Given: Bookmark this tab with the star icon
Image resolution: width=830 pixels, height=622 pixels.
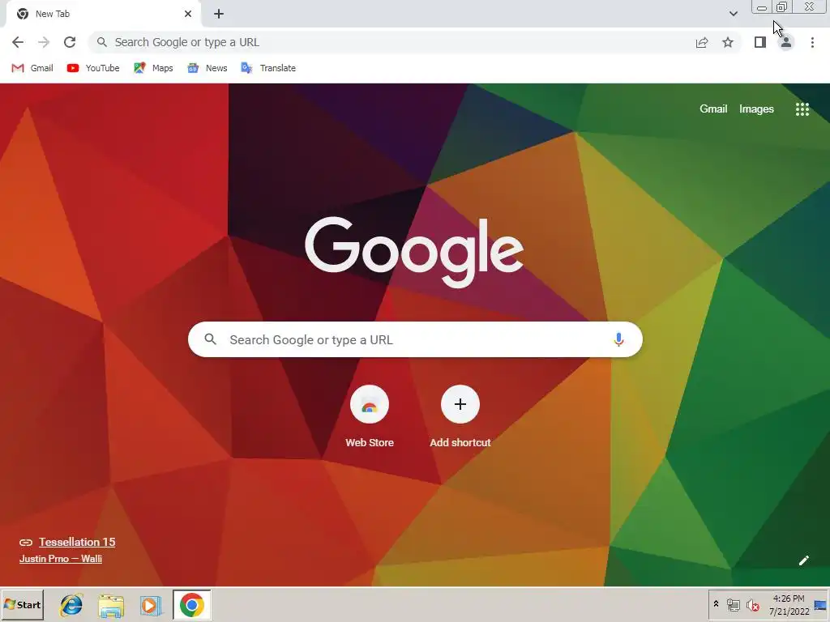Looking at the screenshot, I should pos(728,42).
